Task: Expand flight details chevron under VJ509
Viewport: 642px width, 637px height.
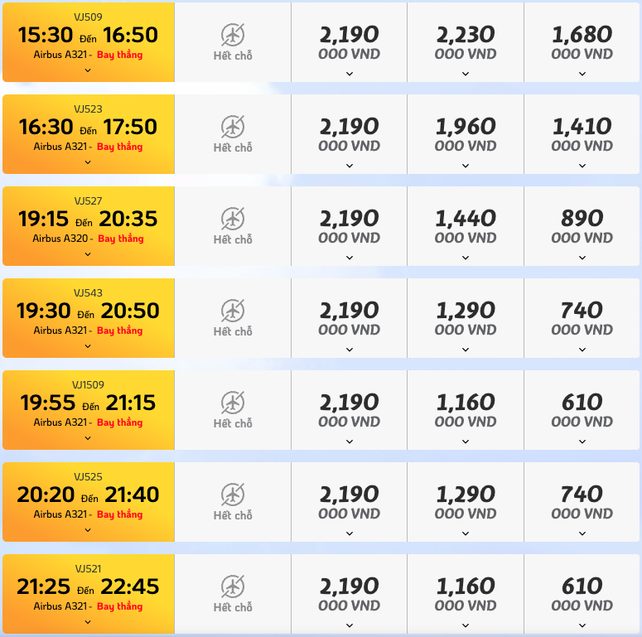Action: [88, 70]
